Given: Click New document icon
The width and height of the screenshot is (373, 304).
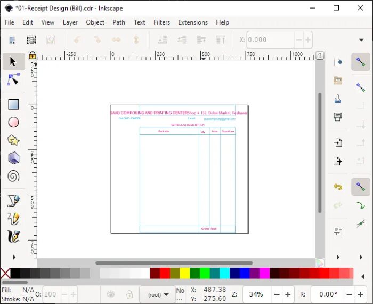Looking at the screenshot, I should 338,62.
